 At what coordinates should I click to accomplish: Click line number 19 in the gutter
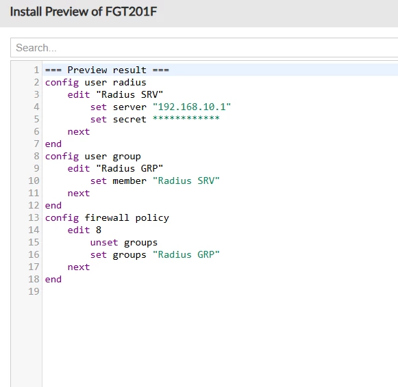coord(34,291)
